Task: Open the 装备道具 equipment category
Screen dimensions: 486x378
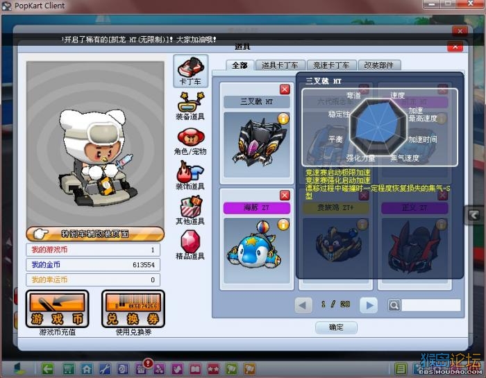Action: pyautogui.click(x=190, y=106)
